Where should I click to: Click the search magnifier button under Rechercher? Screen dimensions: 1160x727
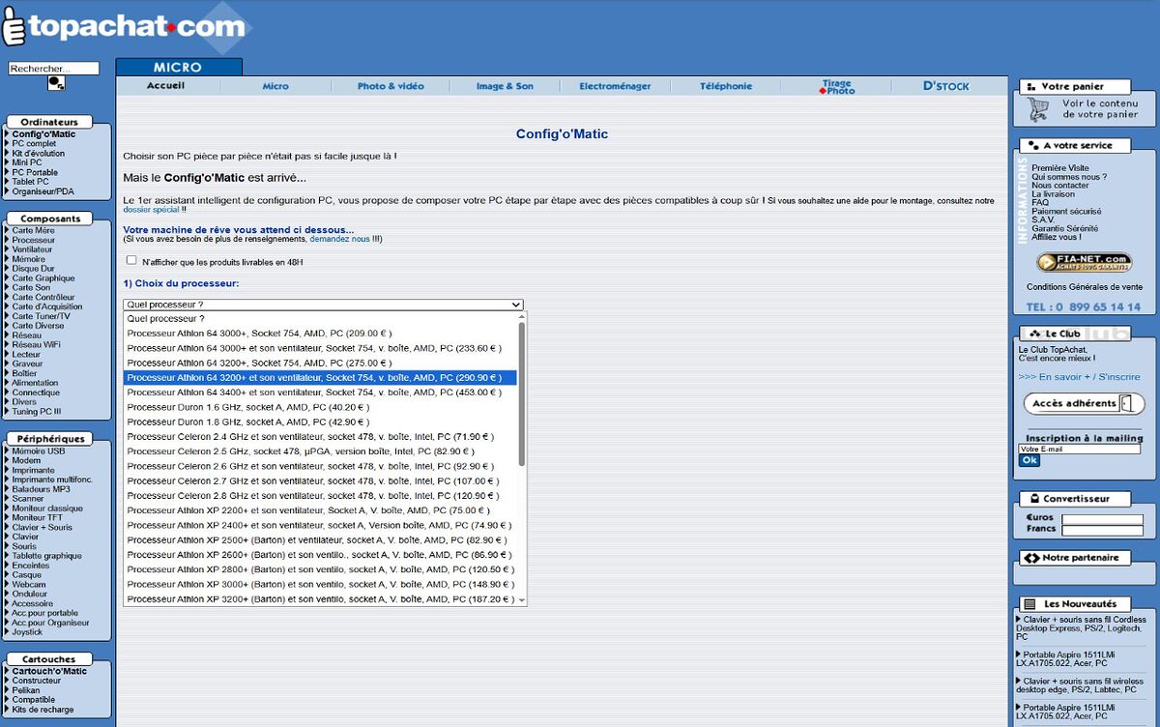point(56,83)
